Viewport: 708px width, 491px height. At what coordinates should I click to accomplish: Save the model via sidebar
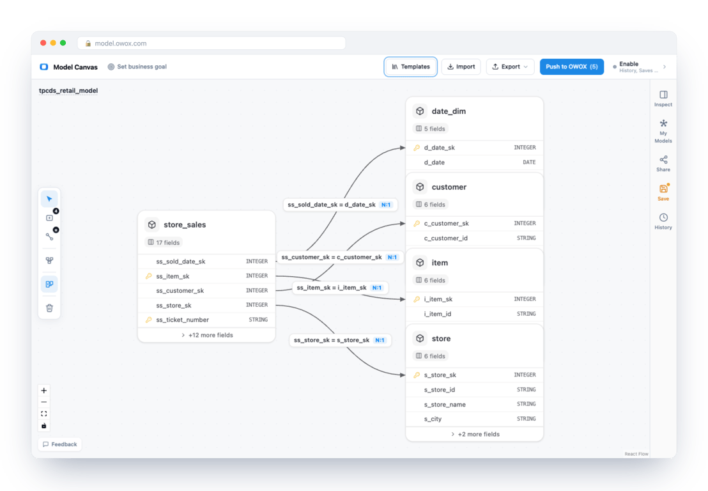coord(663,192)
